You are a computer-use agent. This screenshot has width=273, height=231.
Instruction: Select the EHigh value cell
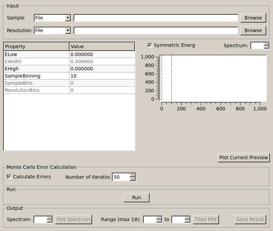[102, 69]
